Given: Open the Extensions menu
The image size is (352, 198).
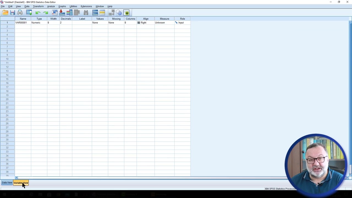Looking at the screenshot, I should [86, 6].
